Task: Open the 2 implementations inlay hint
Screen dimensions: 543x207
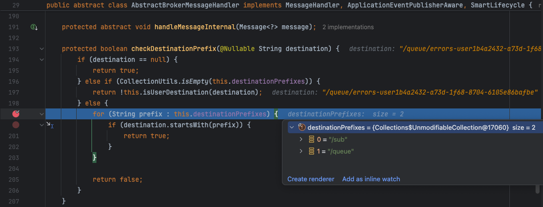Action: [348, 27]
